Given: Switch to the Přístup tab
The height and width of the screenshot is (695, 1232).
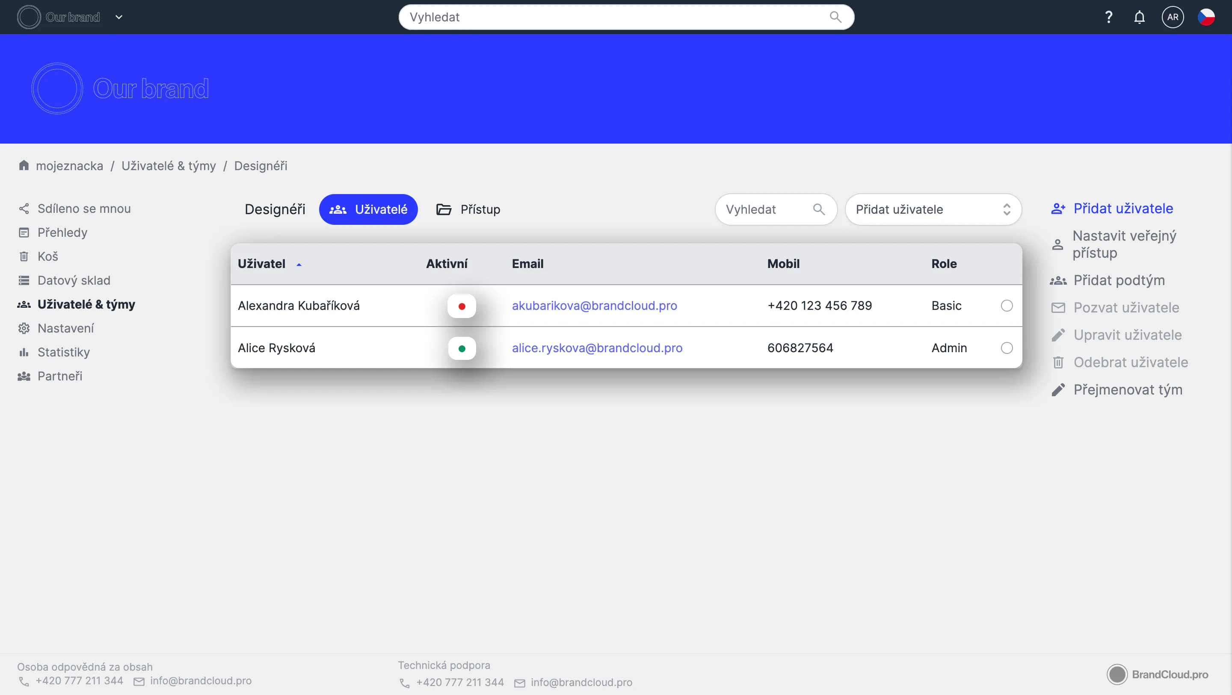Looking at the screenshot, I should 468,209.
